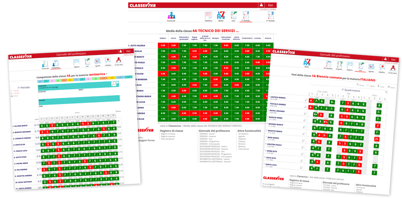The width and height of the screenshot is (404, 198).
Task: Open Agenda icon in left Matematica window
Action: 97,62
